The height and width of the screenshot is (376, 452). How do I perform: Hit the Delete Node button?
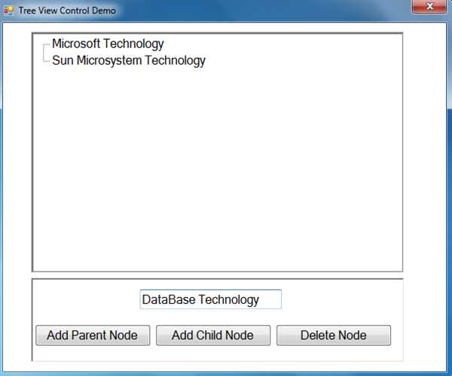click(333, 335)
